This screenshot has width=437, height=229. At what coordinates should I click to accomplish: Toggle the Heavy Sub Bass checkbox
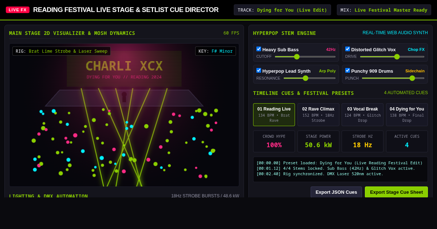pos(259,49)
